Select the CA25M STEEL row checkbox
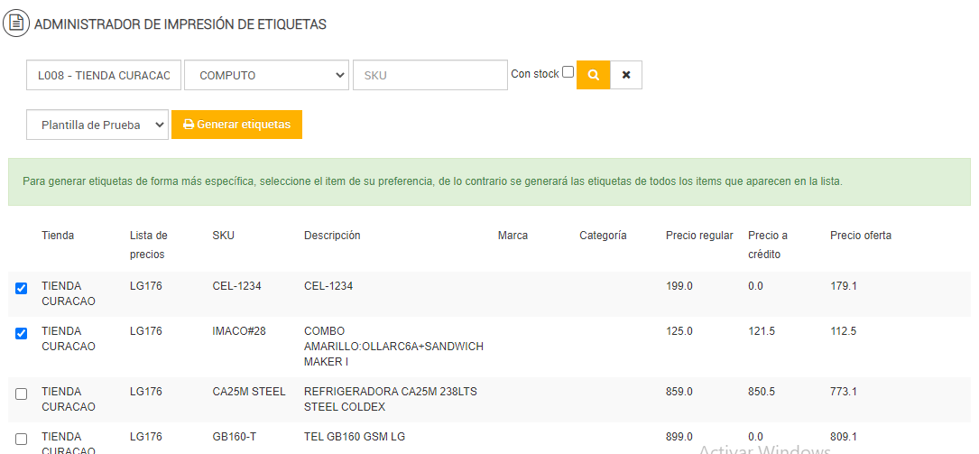Viewport: 979px width, 454px height. (x=22, y=394)
